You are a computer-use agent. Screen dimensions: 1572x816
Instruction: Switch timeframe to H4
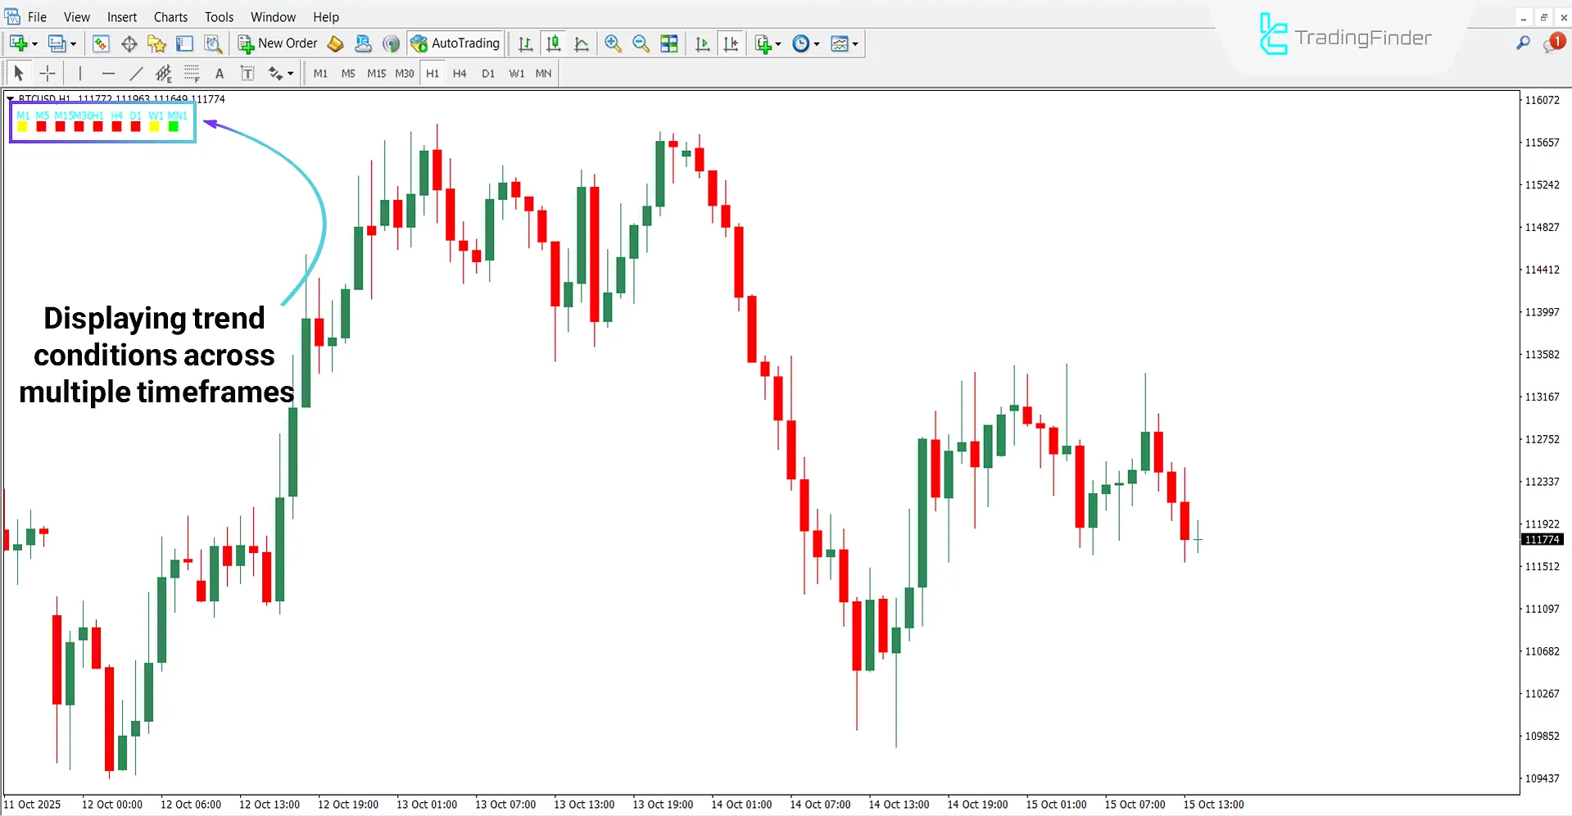point(460,73)
